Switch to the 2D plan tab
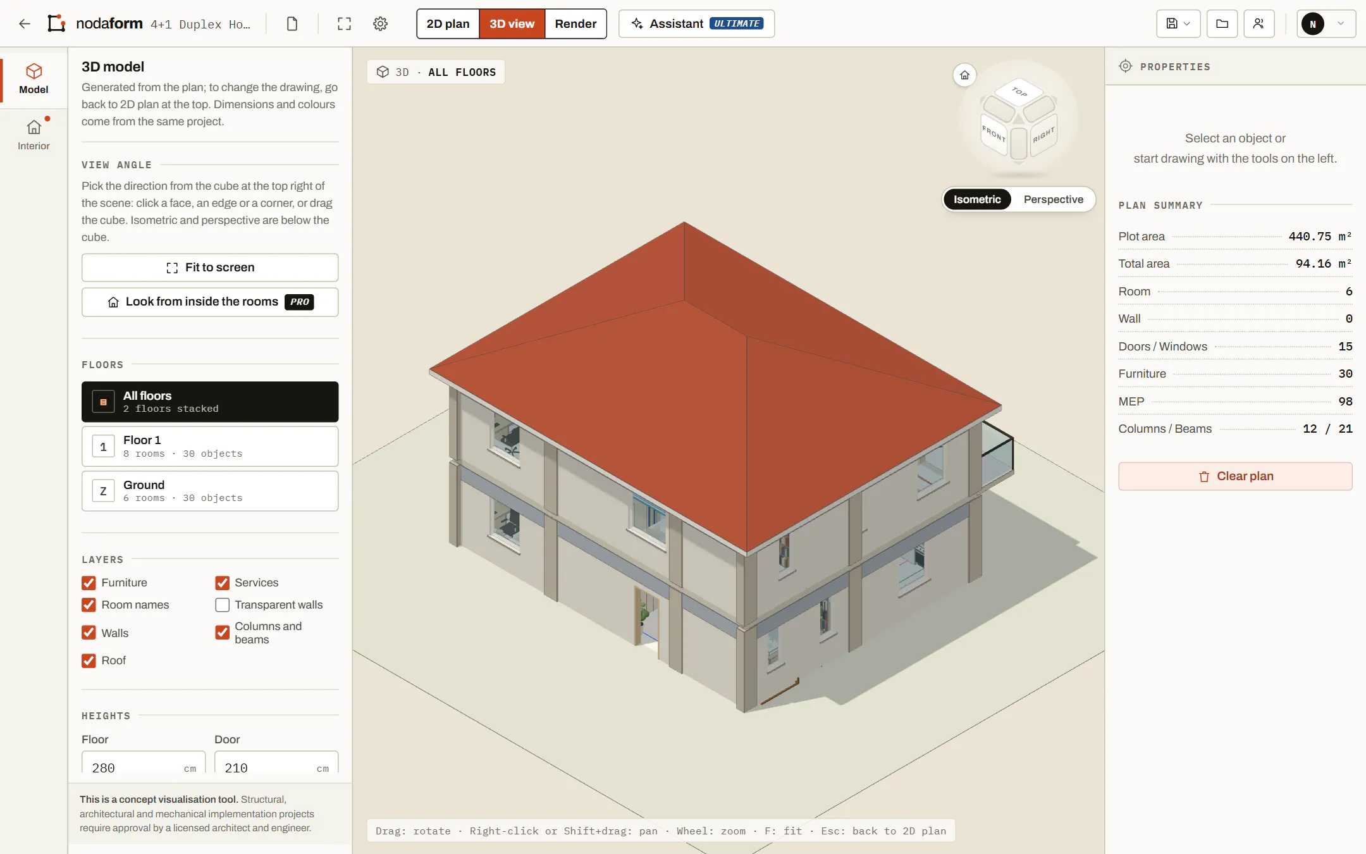Screen dimensions: 1366x854 point(448,23)
